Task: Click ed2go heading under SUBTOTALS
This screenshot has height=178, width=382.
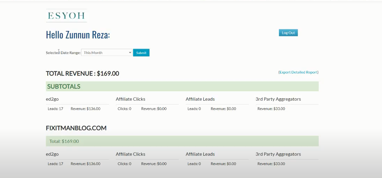Action: click(52, 99)
